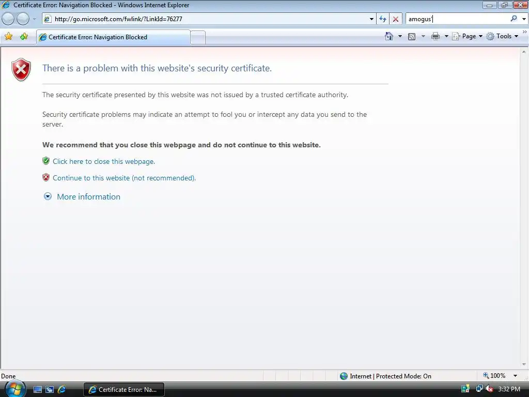This screenshot has width=529, height=397.
Task: Open the Favorites Center star icon
Action: [9, 37]
